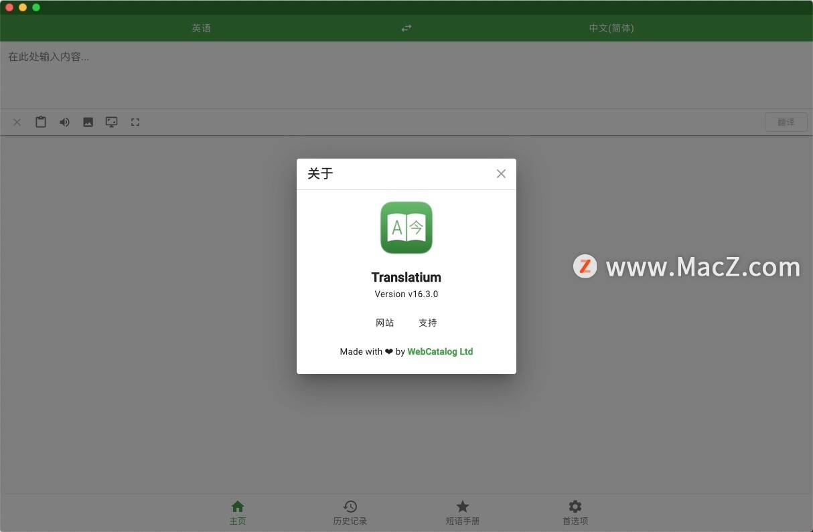Clear the input with the X icon
813x532 pixels.
[x=17, y=122]
